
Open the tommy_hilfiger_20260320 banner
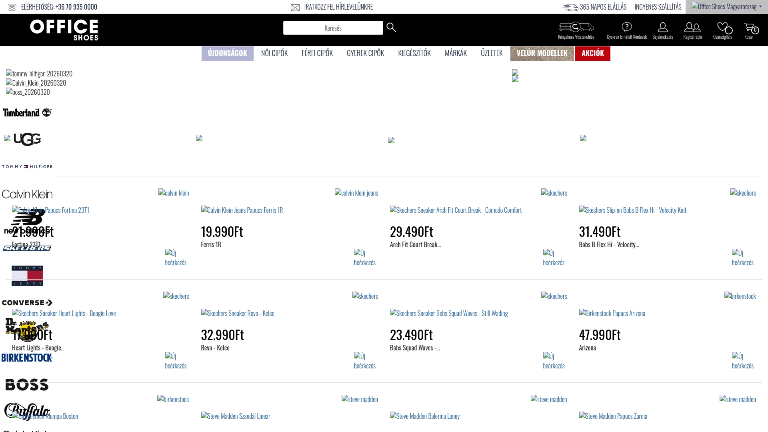pos(39,74)
